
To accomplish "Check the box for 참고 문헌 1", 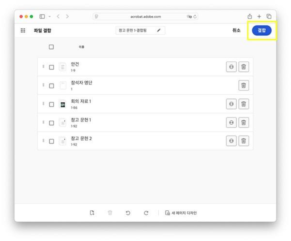I will click(x=51, y=123).
